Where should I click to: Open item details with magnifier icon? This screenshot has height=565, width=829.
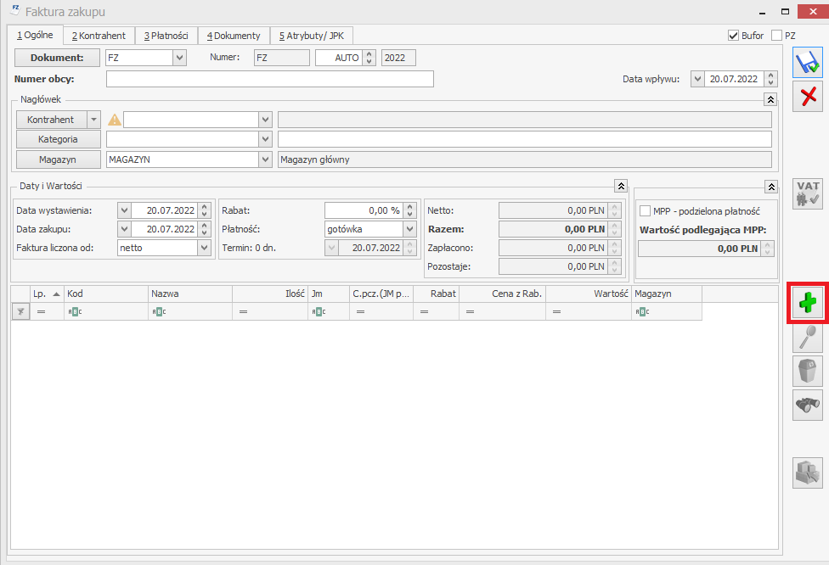coord(808,338)
